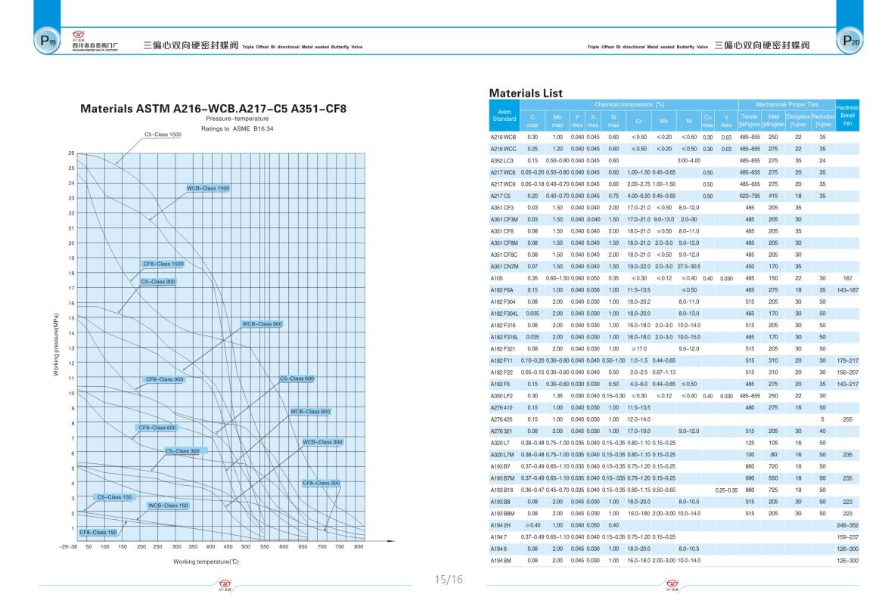The width and height of the screenshot is (888, 606).
Task: Select the CF8-Class 1500 chart label
Action: (x=163, y=264)
